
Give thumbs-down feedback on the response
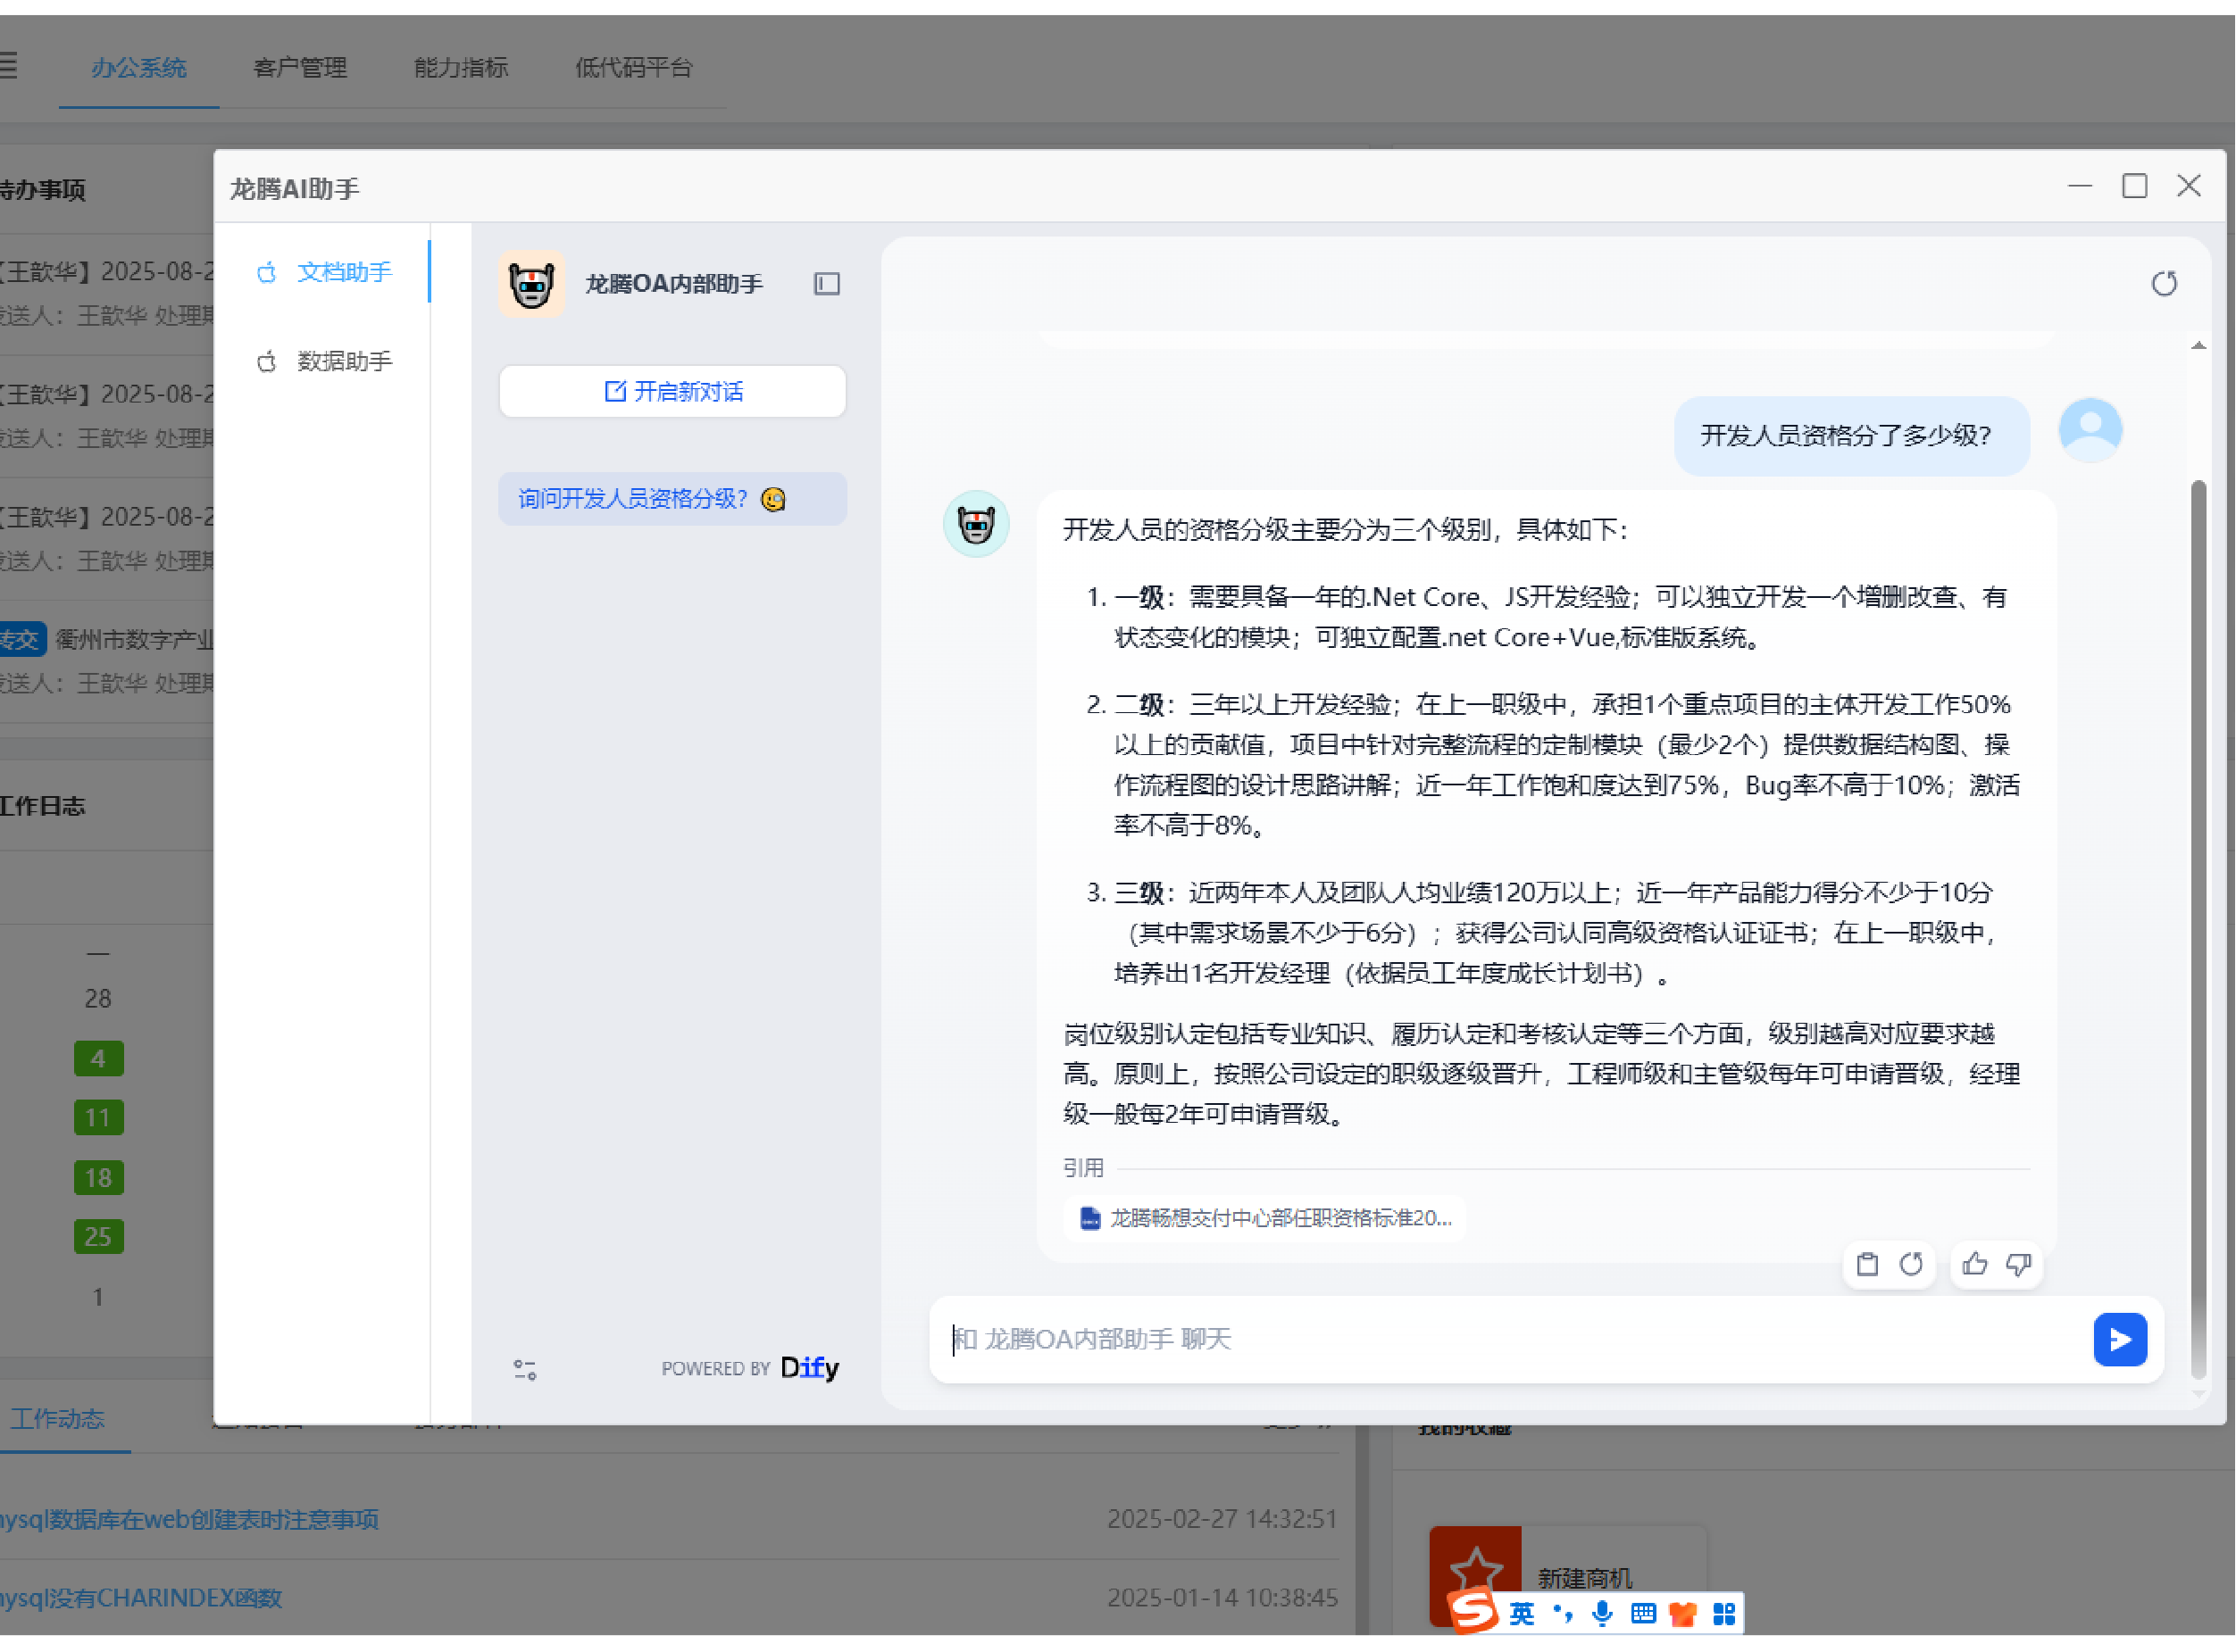pyautogui.click(x=2019, y=1264)
